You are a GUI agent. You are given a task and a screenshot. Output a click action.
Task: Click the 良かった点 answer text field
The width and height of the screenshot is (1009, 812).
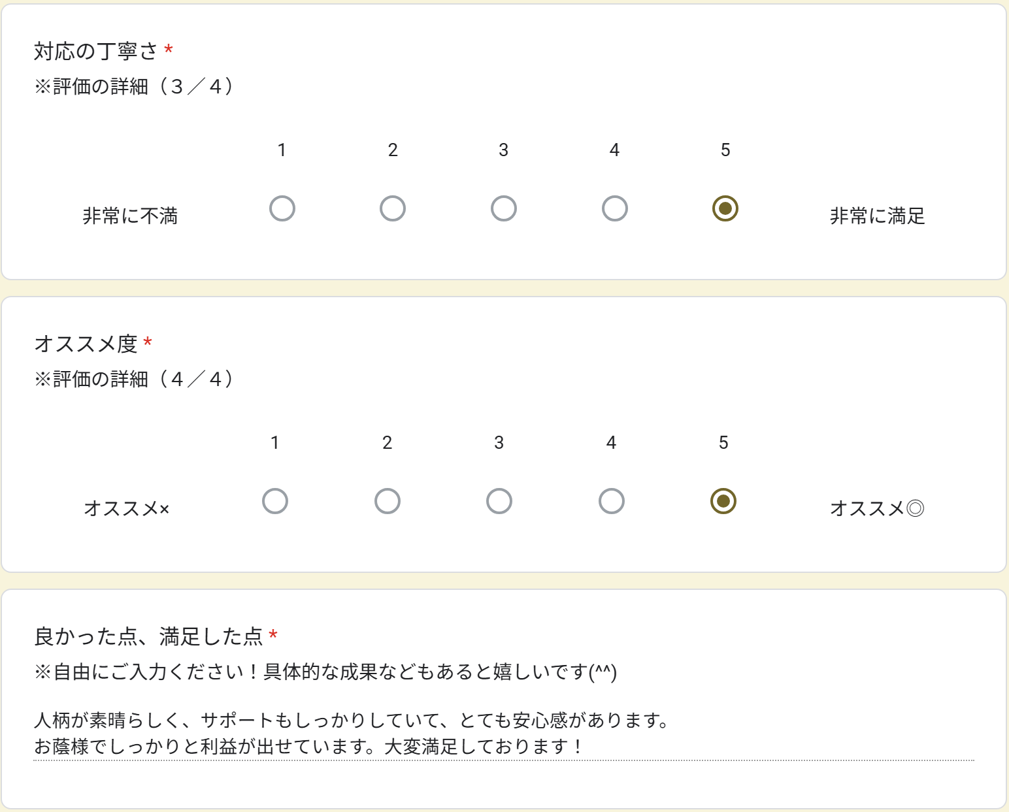click(x=503, y=734)
